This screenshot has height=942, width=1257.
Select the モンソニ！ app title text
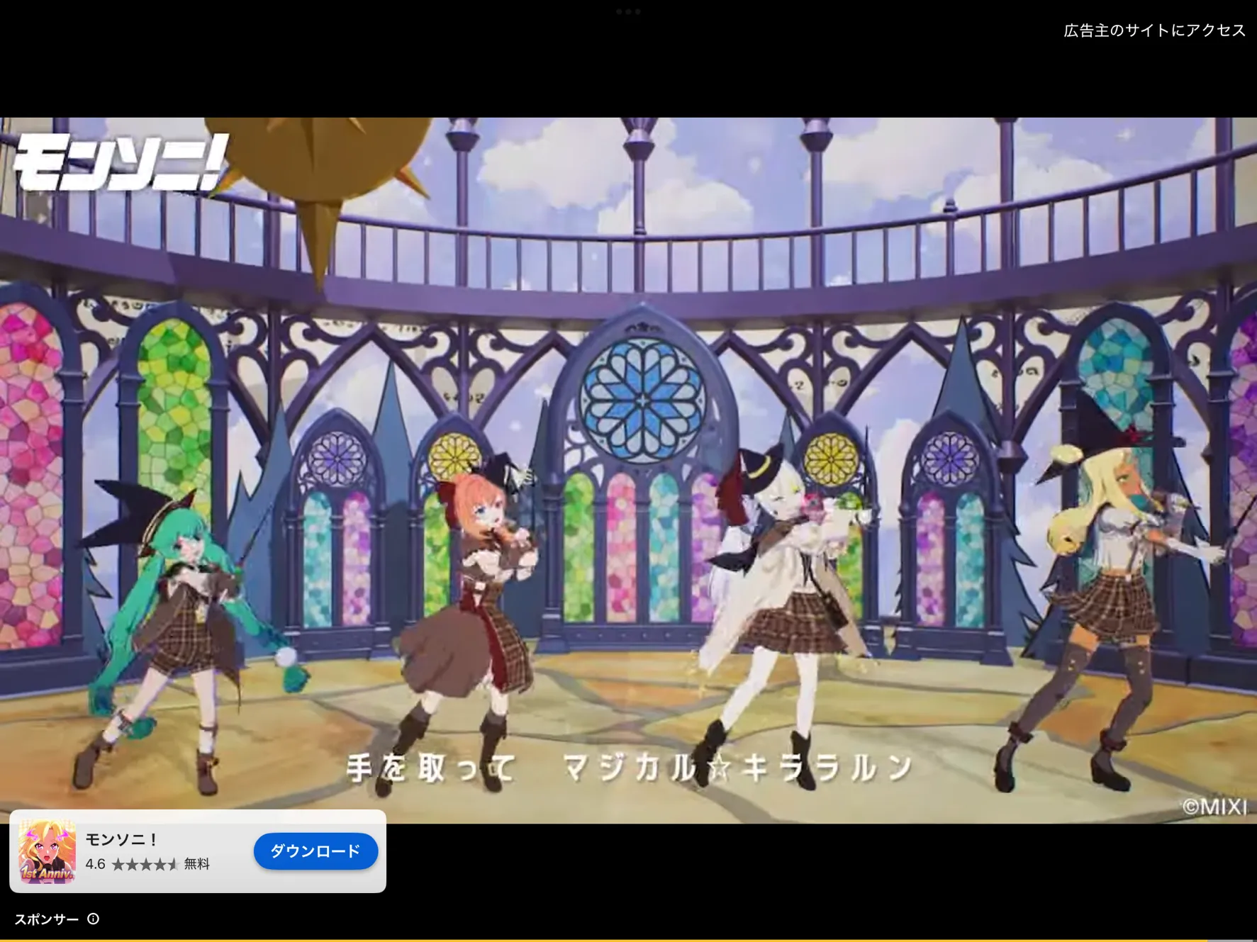tap(122, 839)
